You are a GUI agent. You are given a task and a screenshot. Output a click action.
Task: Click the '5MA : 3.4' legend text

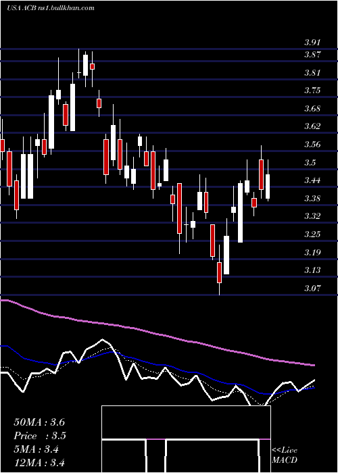[37, 449]
